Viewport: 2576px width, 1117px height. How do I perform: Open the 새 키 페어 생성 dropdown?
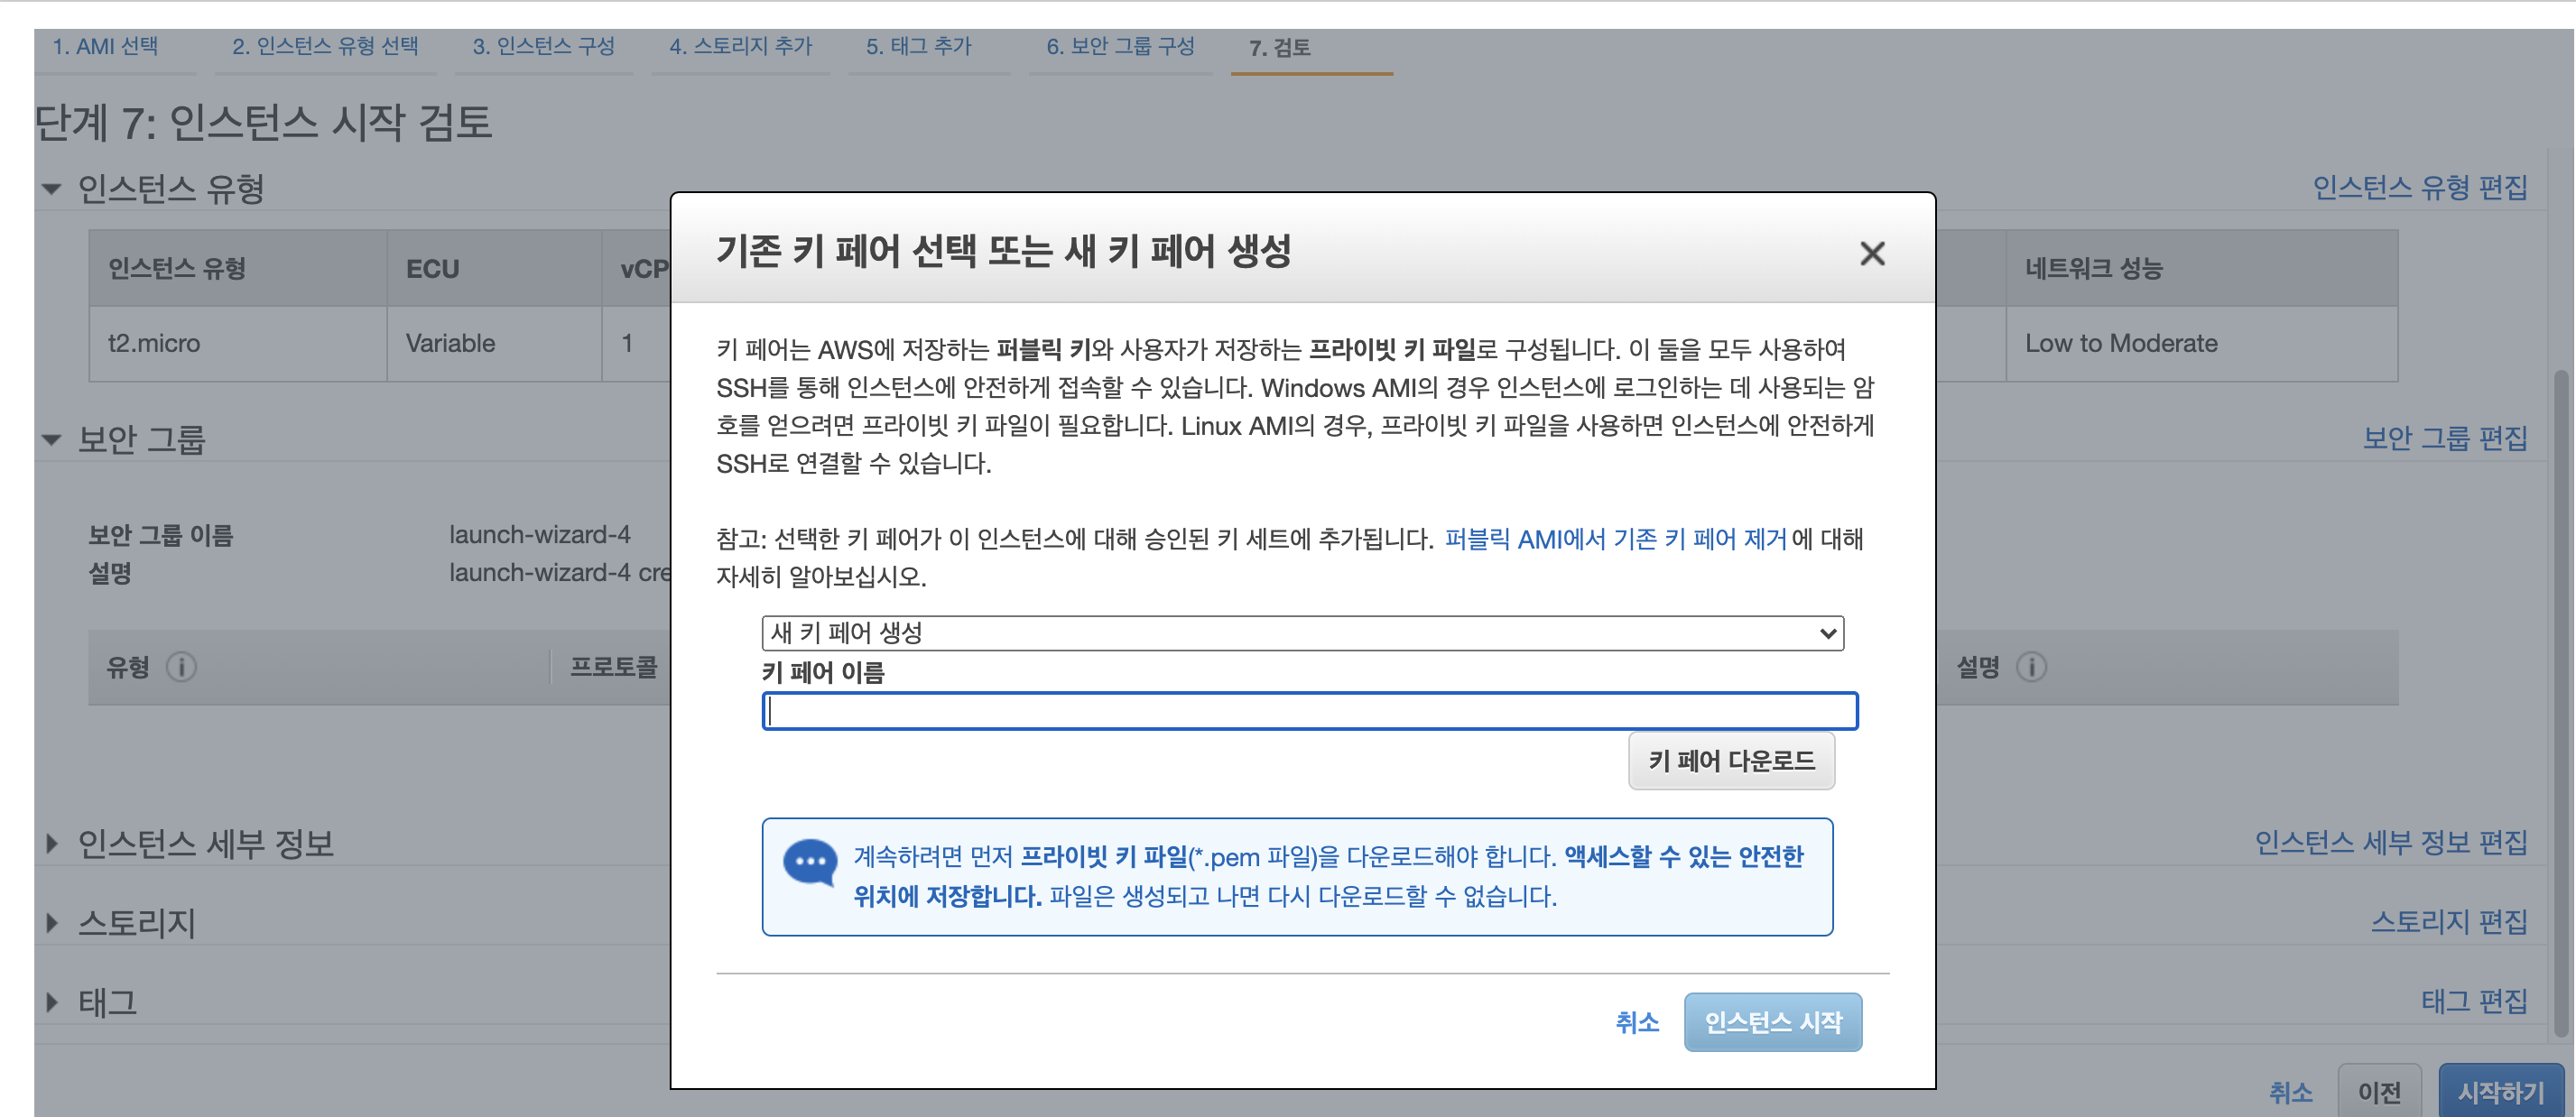click(x=1302, y=633)
